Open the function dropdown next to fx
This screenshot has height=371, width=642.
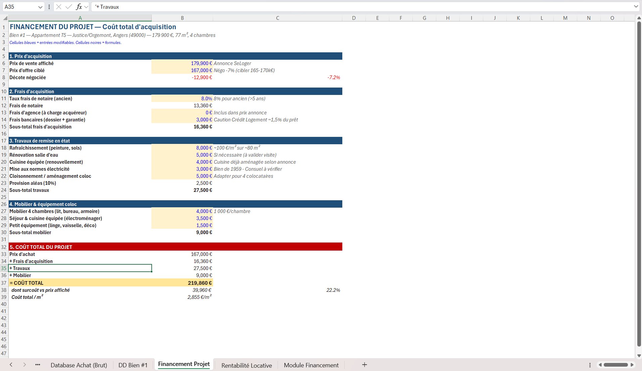click(x=86, y=7)
